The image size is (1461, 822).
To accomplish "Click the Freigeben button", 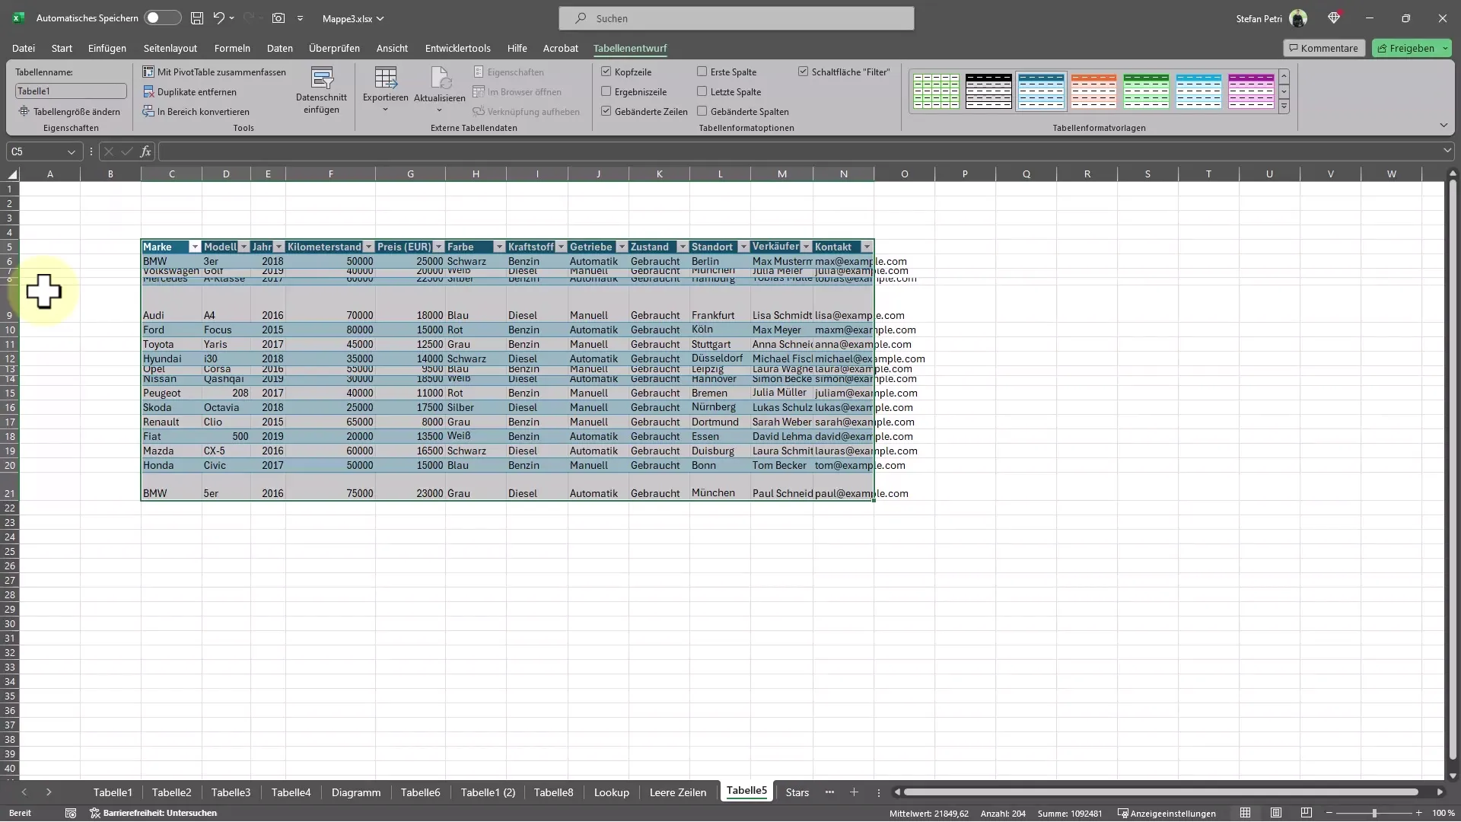I will point(1412,48).
